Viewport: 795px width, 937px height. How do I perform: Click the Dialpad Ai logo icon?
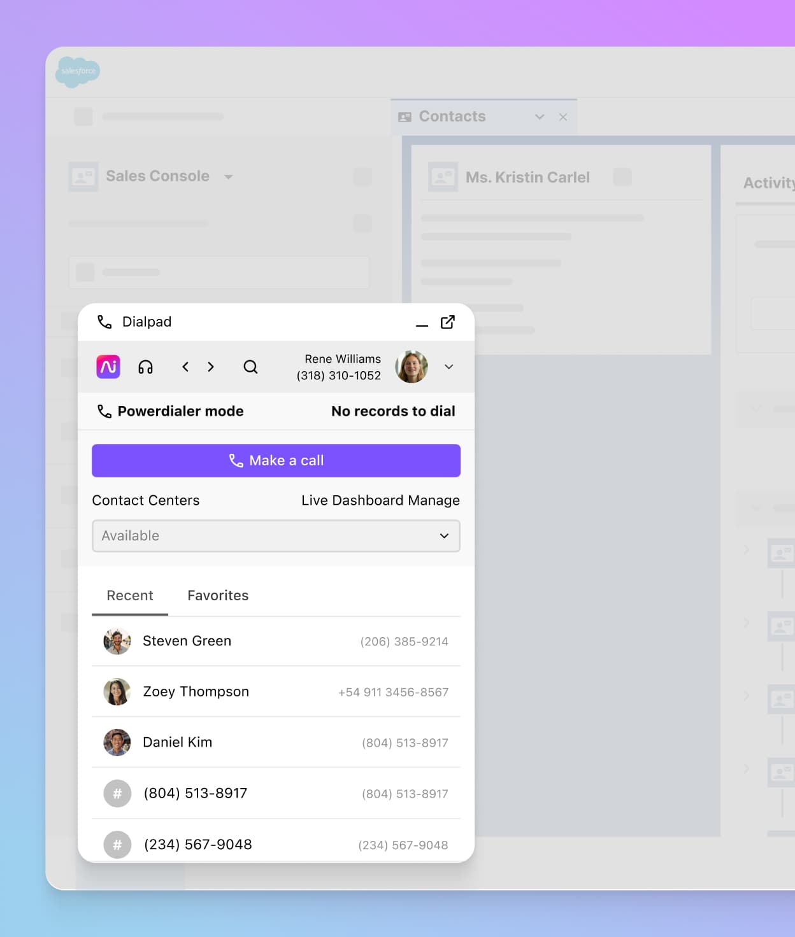click(108, 367)
